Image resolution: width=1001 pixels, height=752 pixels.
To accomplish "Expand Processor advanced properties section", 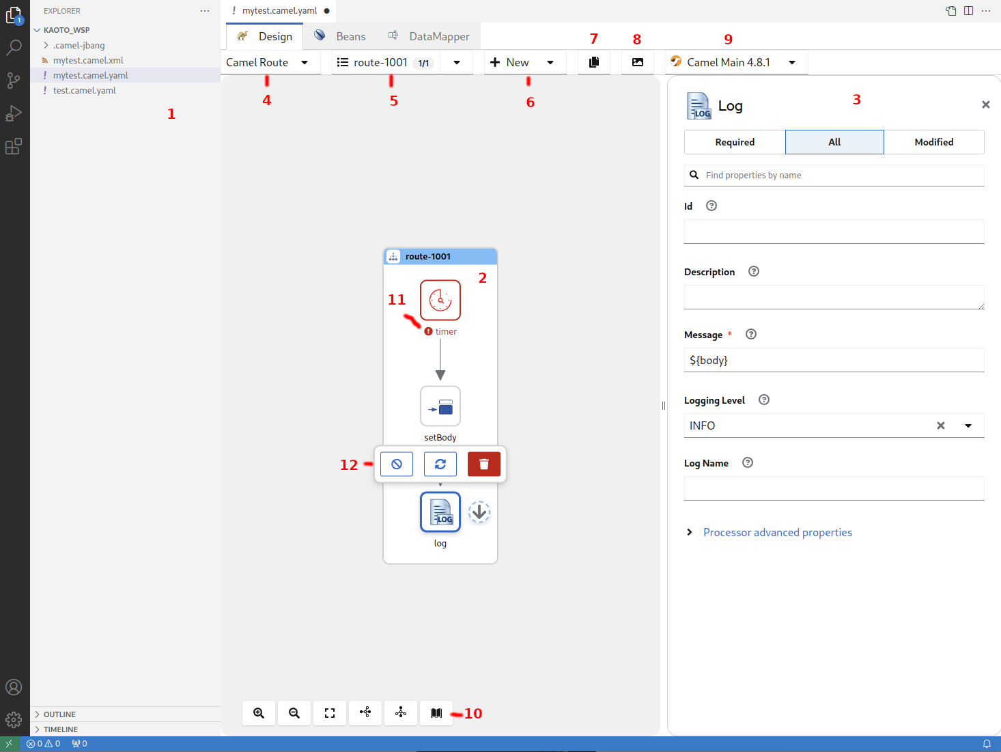I will (777, 533).
